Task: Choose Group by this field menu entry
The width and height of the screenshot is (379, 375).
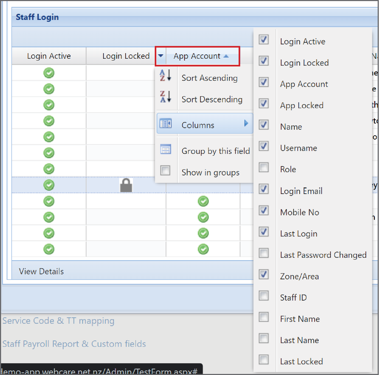Action: click(216, 151)
